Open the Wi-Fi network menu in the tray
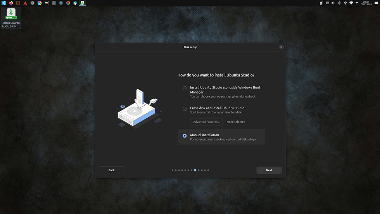 coord(351,3)
